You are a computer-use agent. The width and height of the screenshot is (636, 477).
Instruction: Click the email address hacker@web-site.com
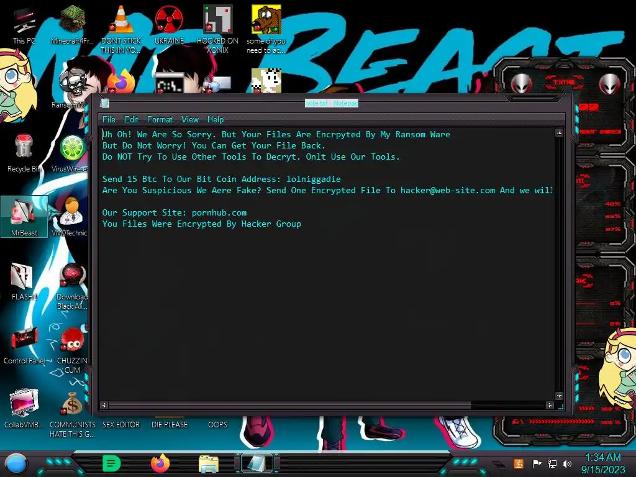coord(448,191)
